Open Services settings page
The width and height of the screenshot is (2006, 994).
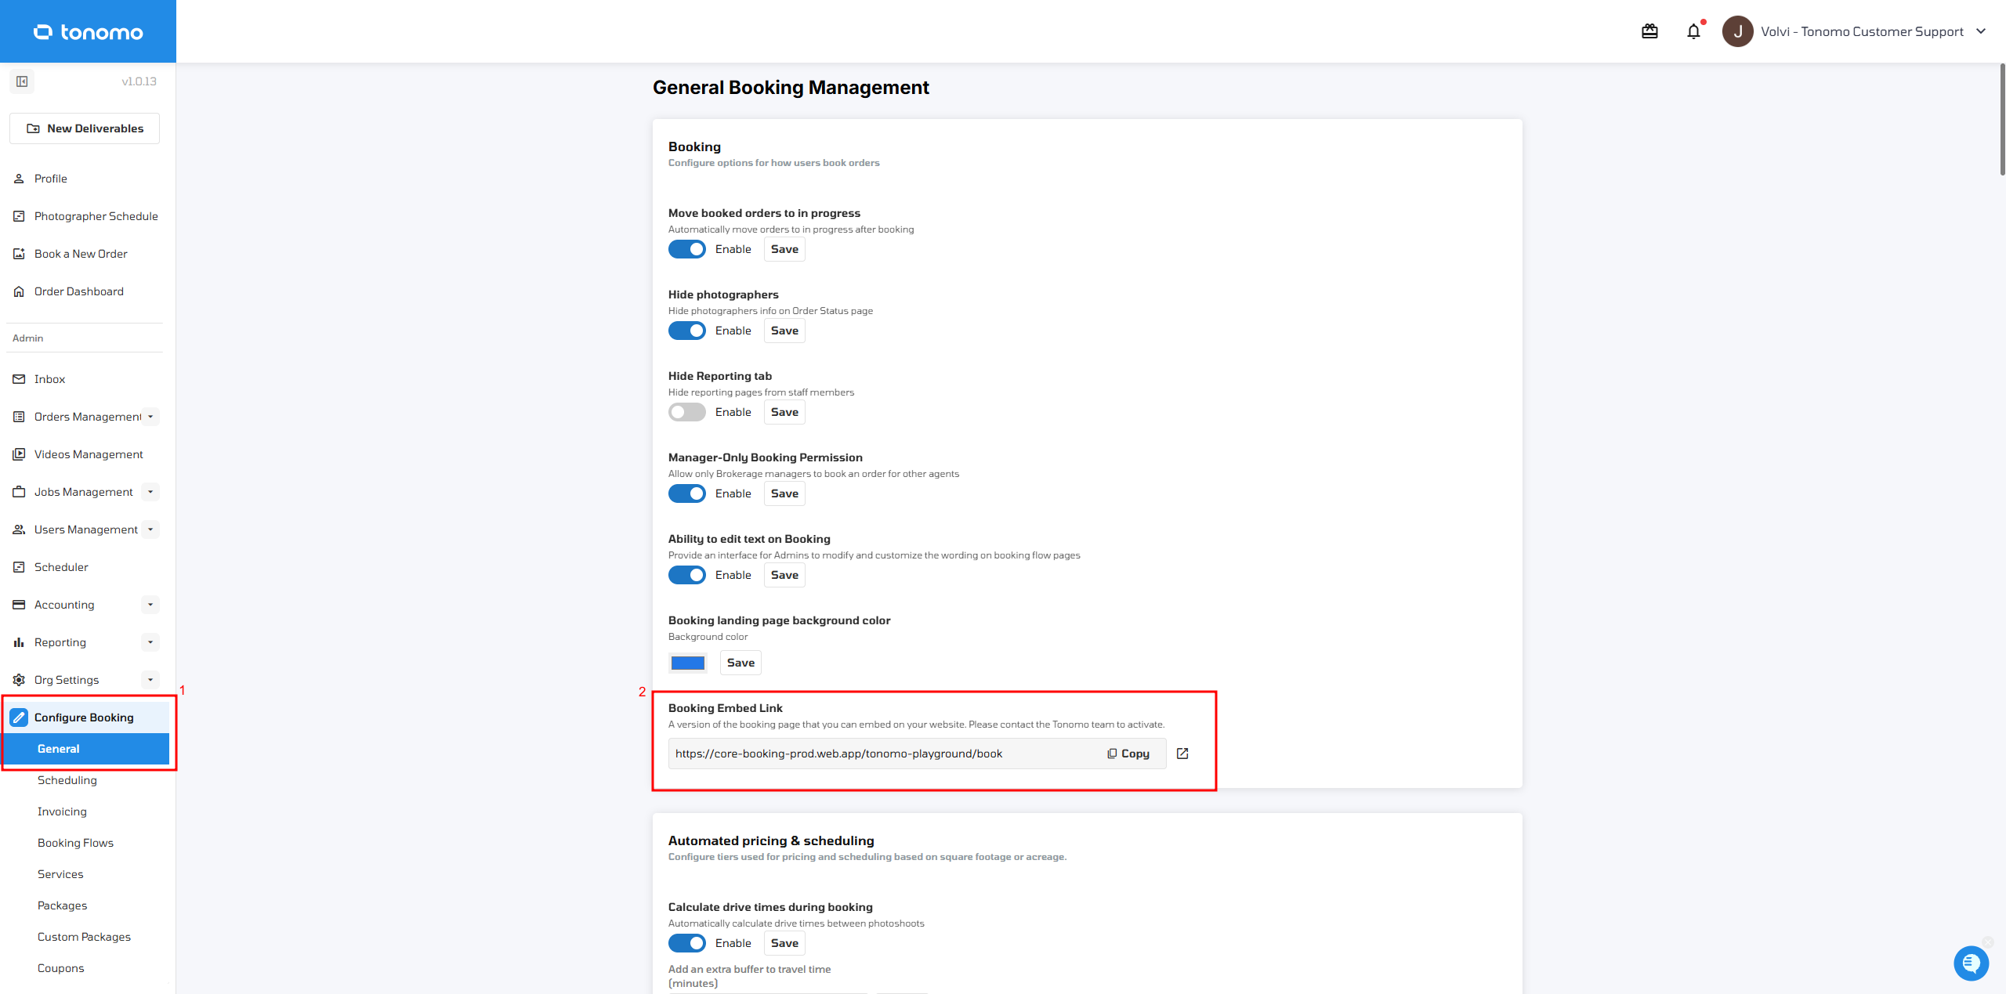(60, 874)
